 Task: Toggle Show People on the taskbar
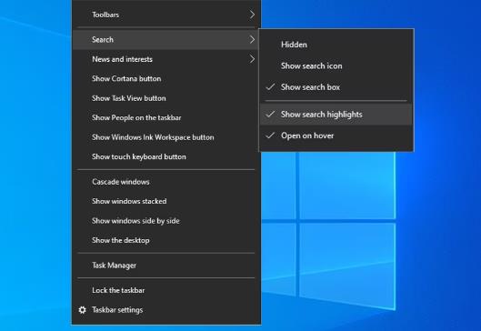click(x=166, y=118)
